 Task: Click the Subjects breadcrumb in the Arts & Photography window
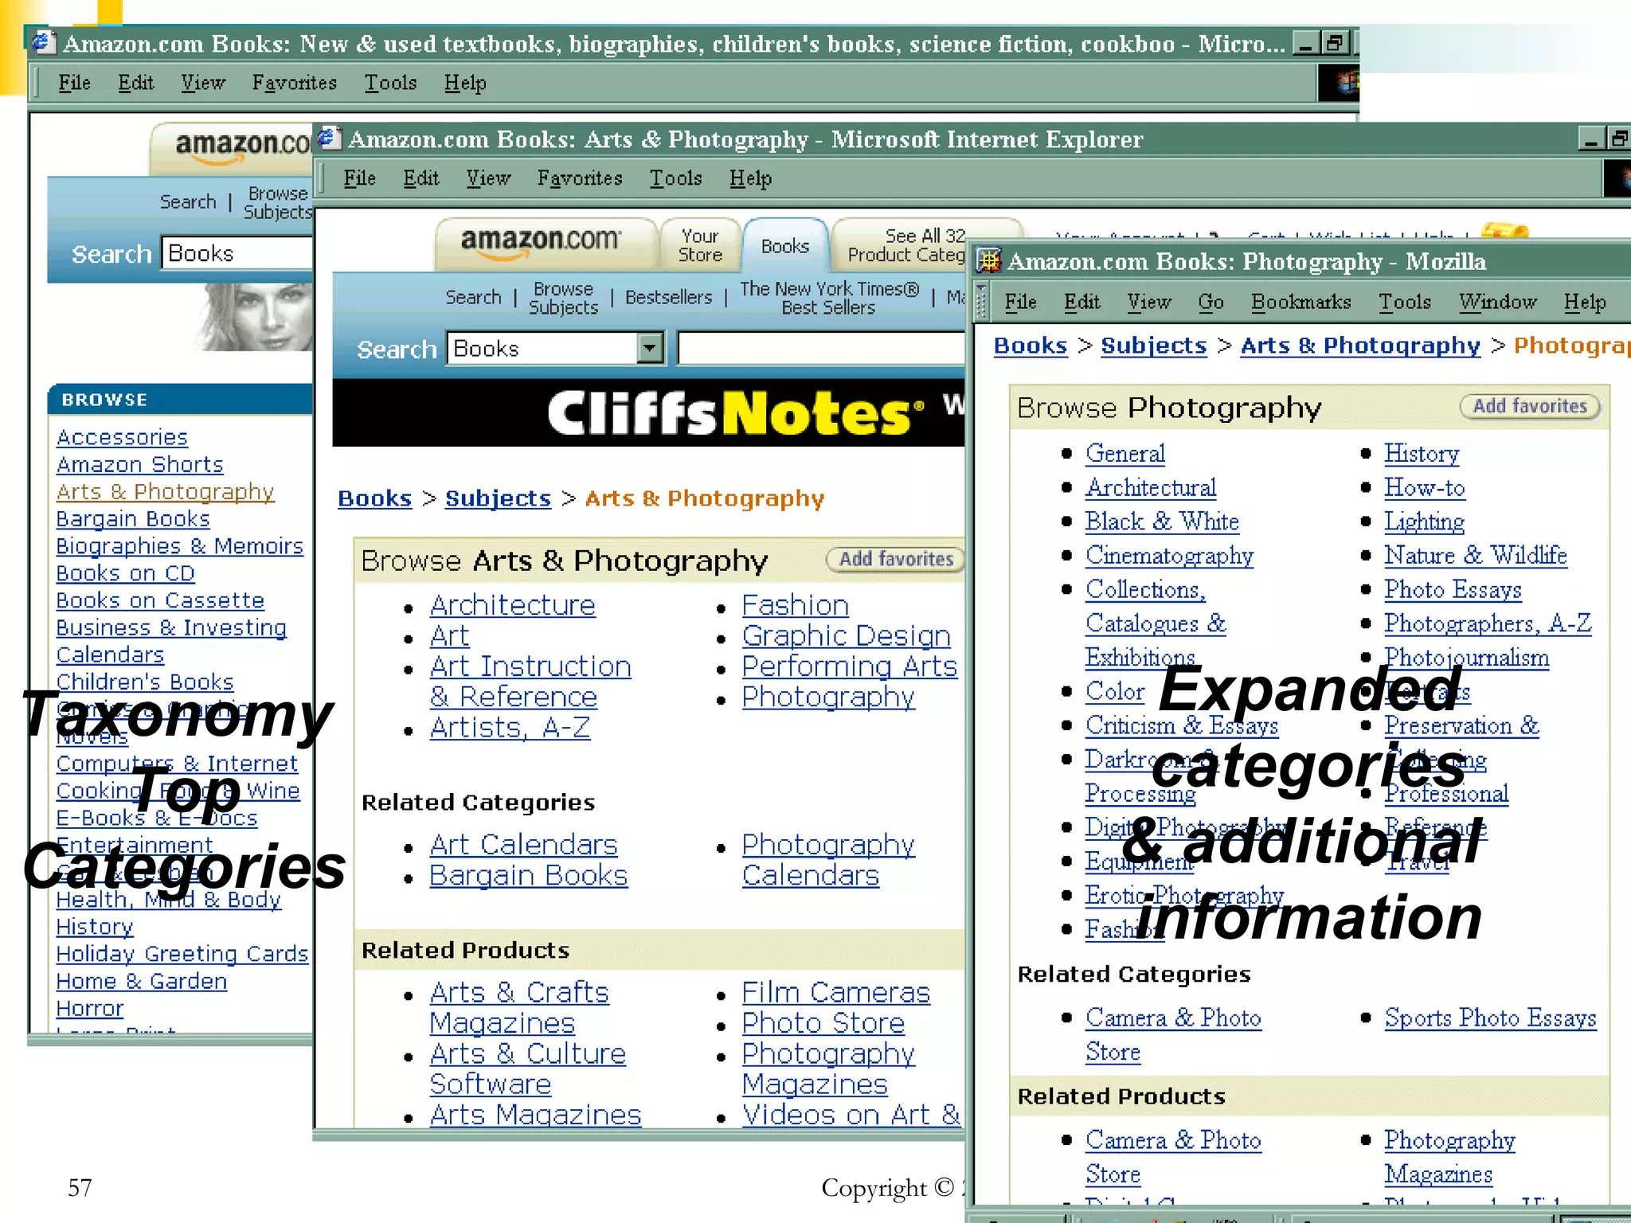click(x=498, y=498)
